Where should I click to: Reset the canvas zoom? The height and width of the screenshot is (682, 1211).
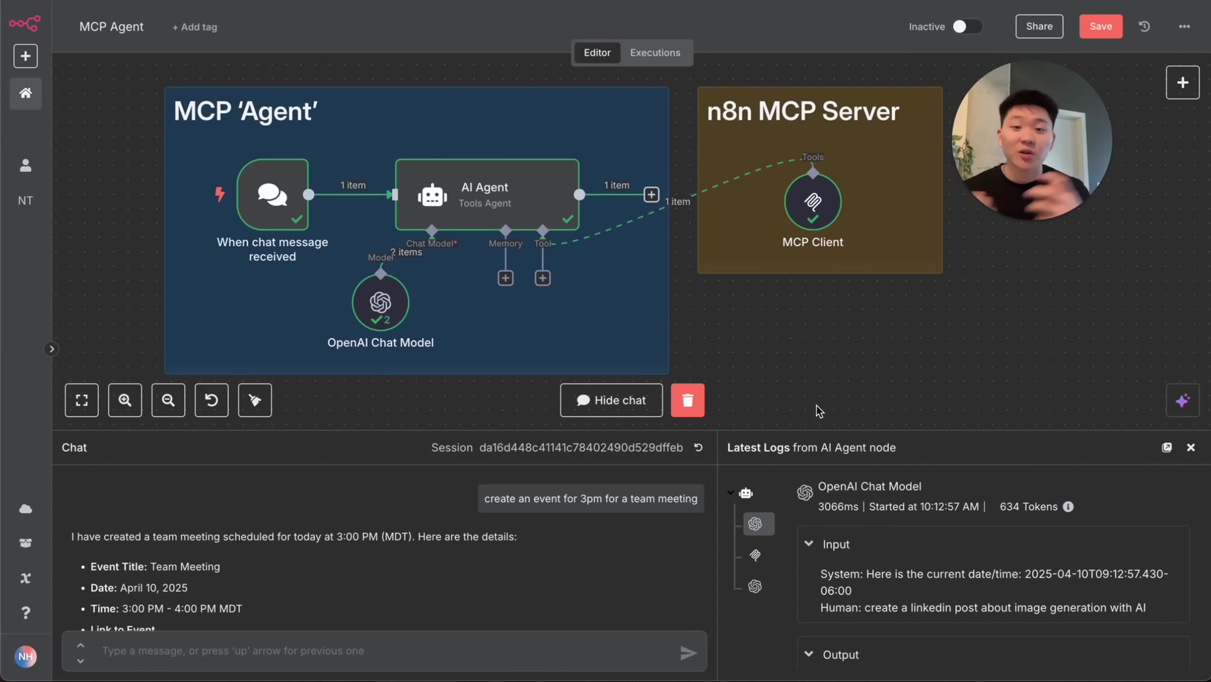[211, 400]
